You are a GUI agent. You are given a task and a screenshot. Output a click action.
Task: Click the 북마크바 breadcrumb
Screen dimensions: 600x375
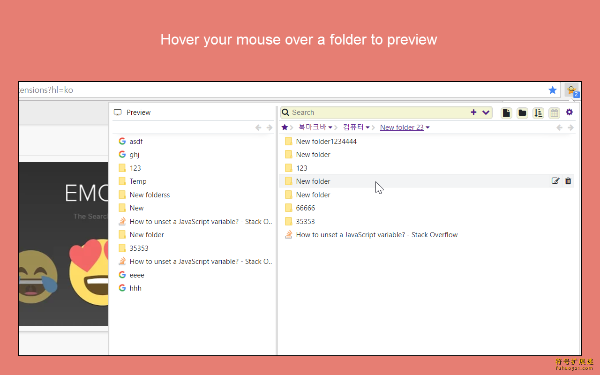(312, 127)
